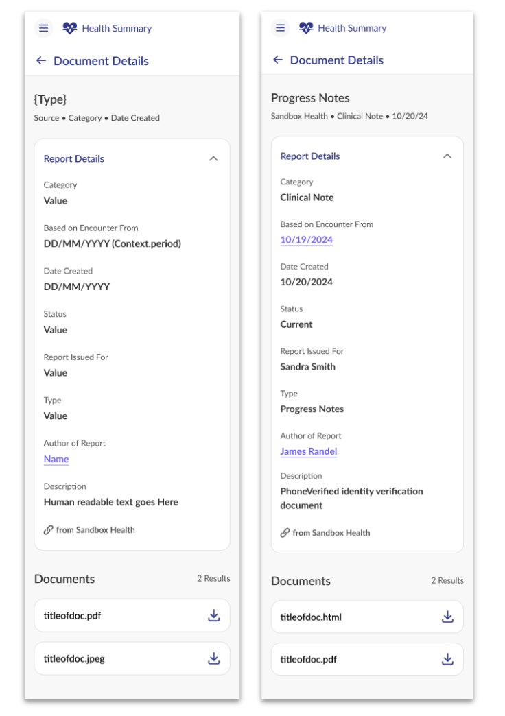The width and height of the screenshot is (505, 716).
Task: Click the '10/20/2024' date created value
Action: [x=306, y=282]
